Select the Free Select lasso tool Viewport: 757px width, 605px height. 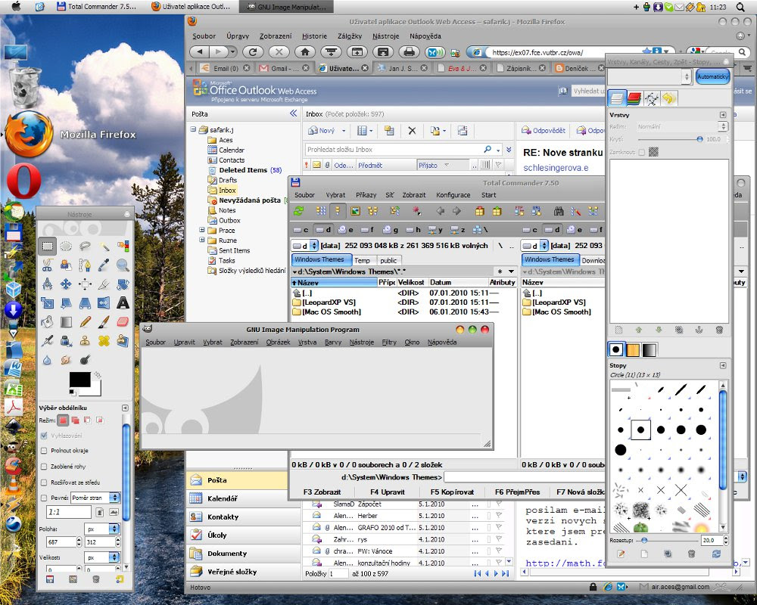tap(85, 247)
